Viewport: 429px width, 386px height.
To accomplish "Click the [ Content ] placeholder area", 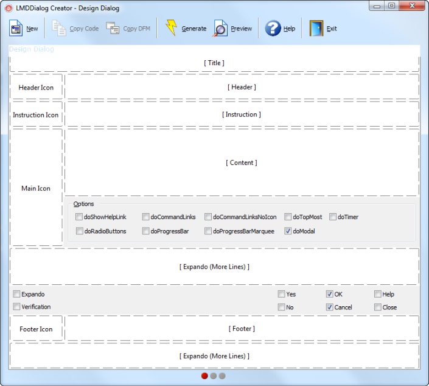I will (x=242, y=163).
